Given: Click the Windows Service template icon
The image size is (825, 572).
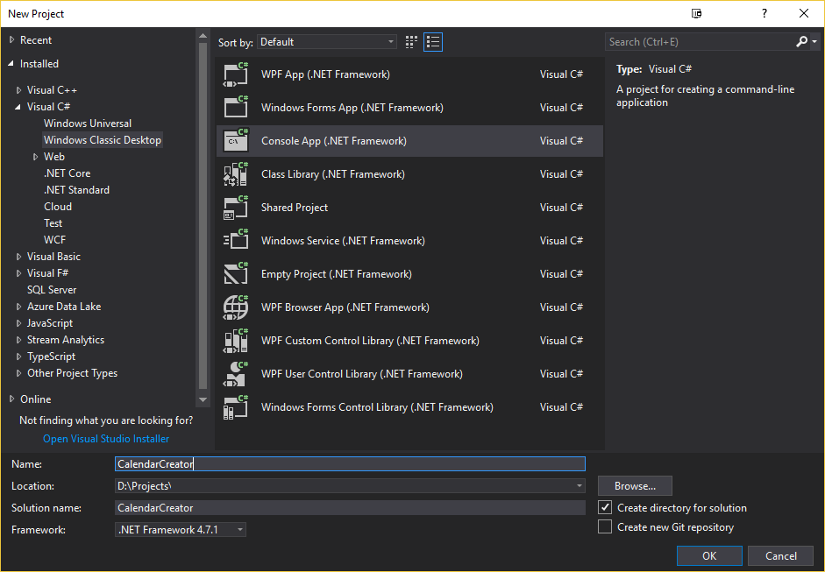Looking at the screenshot, I should tap(236, 241).
